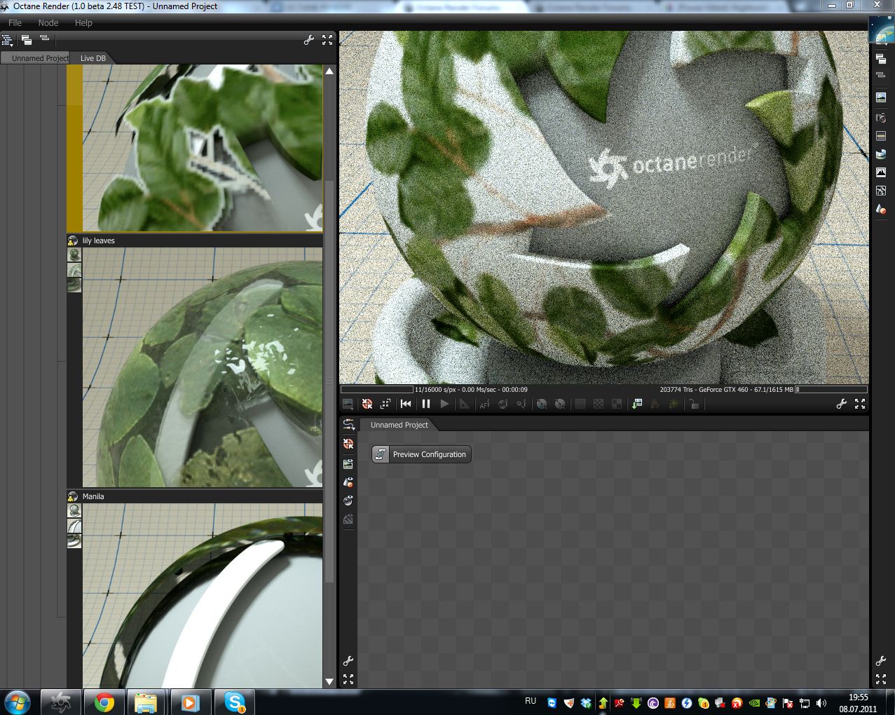The height and width of the screenshot is (715, 895).
Task: Open right panel settings wrench at bottom
Action: pyautogui.click(x=881, y=661)
